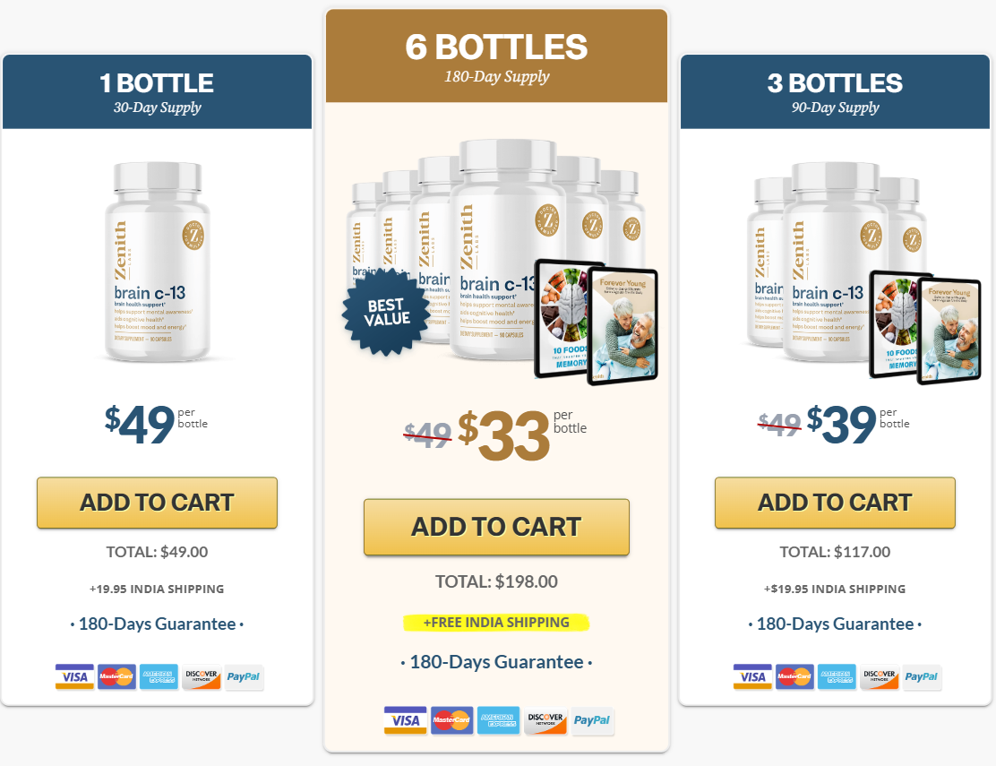996x766 pixels.
Task: Click 180-Days Guarantee text under 3 Bottles
Action: [x=835, y=624]
